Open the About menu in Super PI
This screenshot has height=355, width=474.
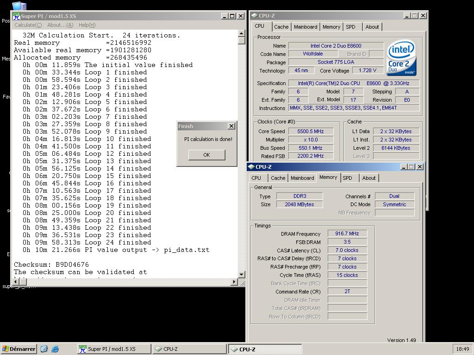click(60, 25)
